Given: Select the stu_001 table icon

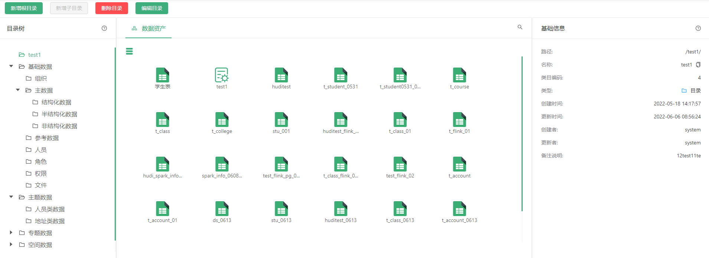Looking at the screenshot, I should point(281,120).
